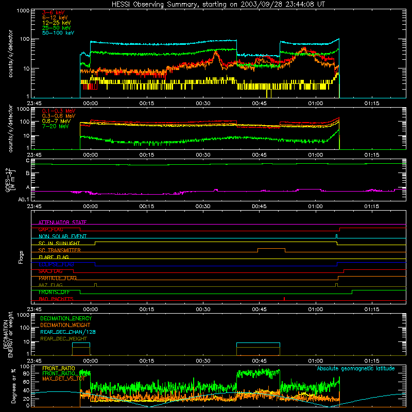The height and width of the screenshot is (412, 412).
Task: Pick the SC_TRANSMITTER flag label
Action: (x=60, y=250)
